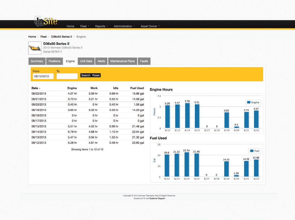Click the Showing items 1 to 10 text
The image size is (295, 220).
coord(87,149)
